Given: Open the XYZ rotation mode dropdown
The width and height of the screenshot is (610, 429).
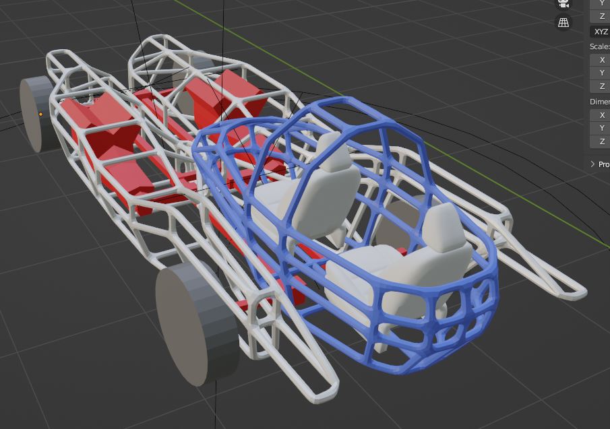Looking at the screenshot, I should point(600,32).
